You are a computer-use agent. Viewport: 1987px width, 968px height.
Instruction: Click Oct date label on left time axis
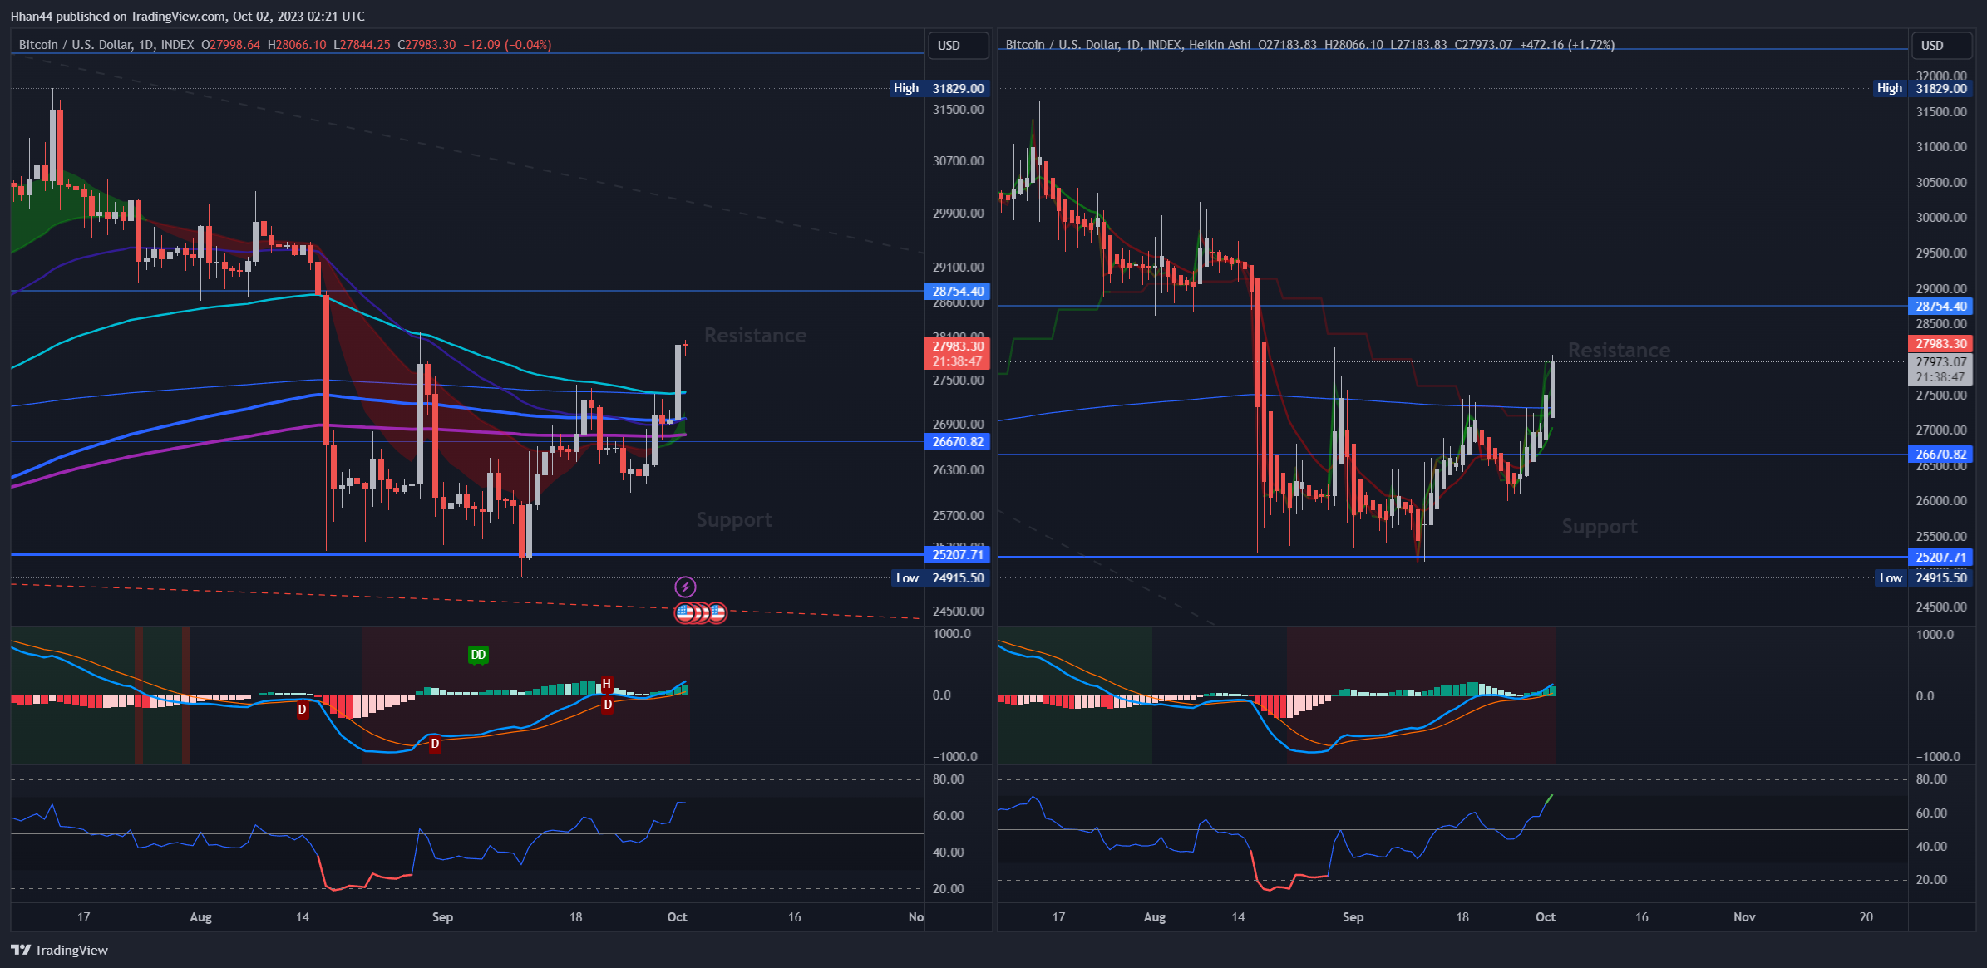pos(677,916)
